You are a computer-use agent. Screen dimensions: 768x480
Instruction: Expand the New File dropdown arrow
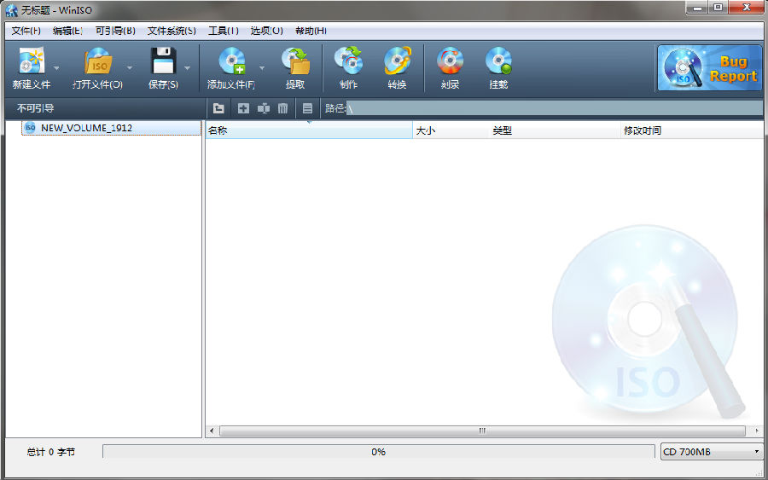(x=56, y=68)
